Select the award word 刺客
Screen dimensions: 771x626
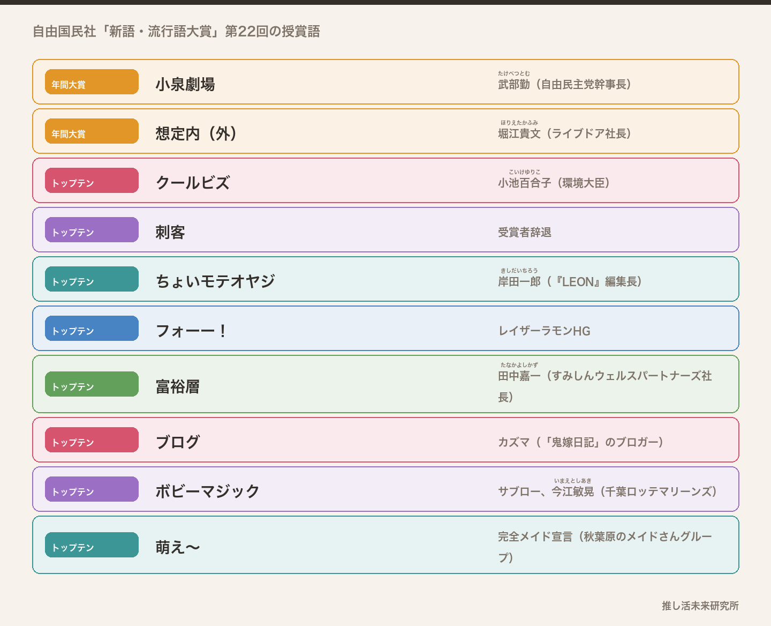[x=170, y=232]
